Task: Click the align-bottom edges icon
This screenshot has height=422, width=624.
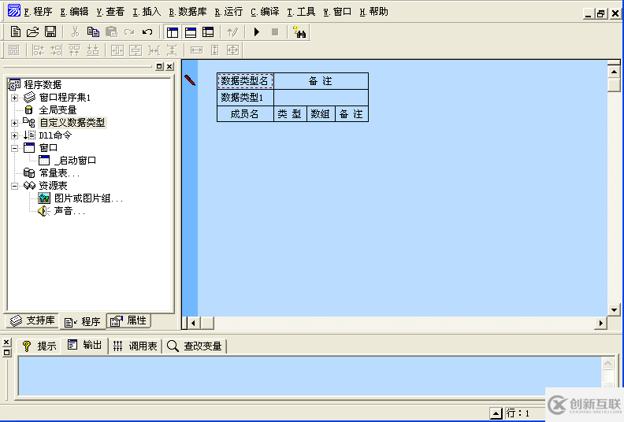Action: (93, 50)
